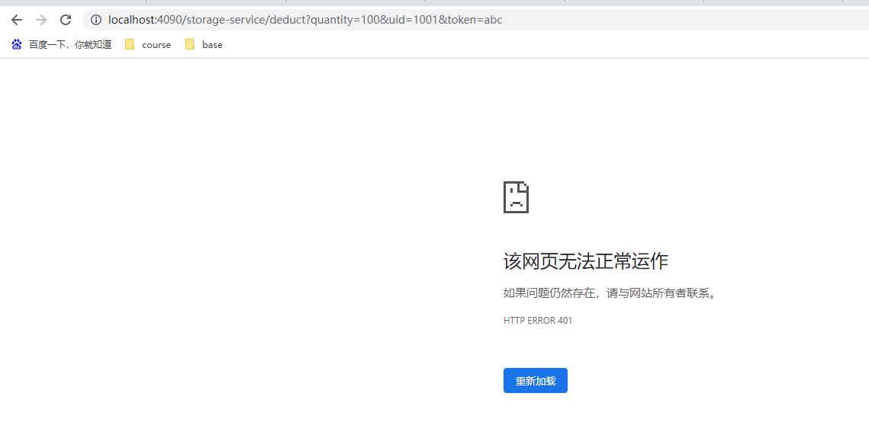This screenshot has width=869, height=422.
Task: Click the HTTP ERROR 401 text
Action: (x=538, y=320)
